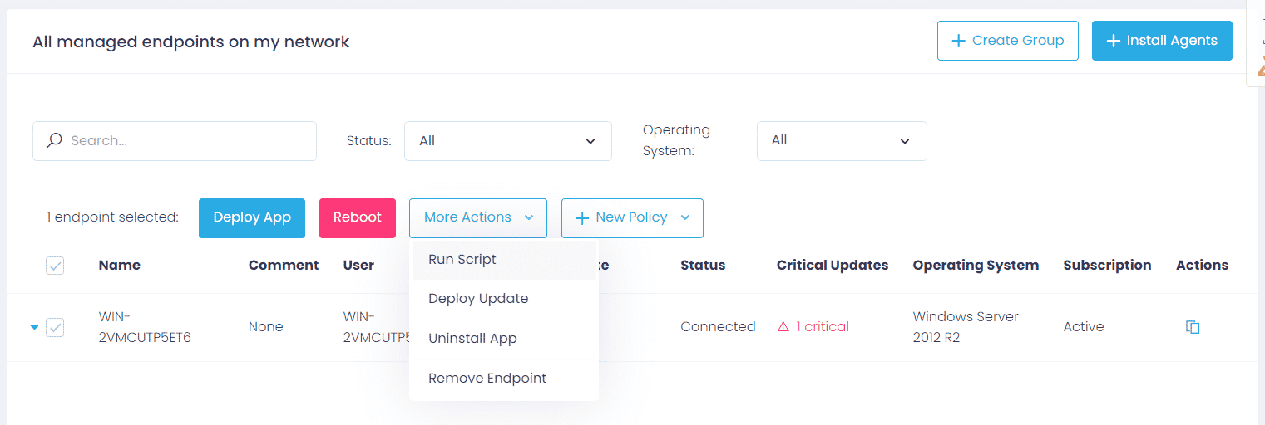Collapse the More Actions dropdown

pyautogui.click(x=477, y=217)
